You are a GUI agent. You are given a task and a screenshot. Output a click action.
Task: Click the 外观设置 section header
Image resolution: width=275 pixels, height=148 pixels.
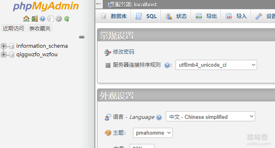coord(117,96)
